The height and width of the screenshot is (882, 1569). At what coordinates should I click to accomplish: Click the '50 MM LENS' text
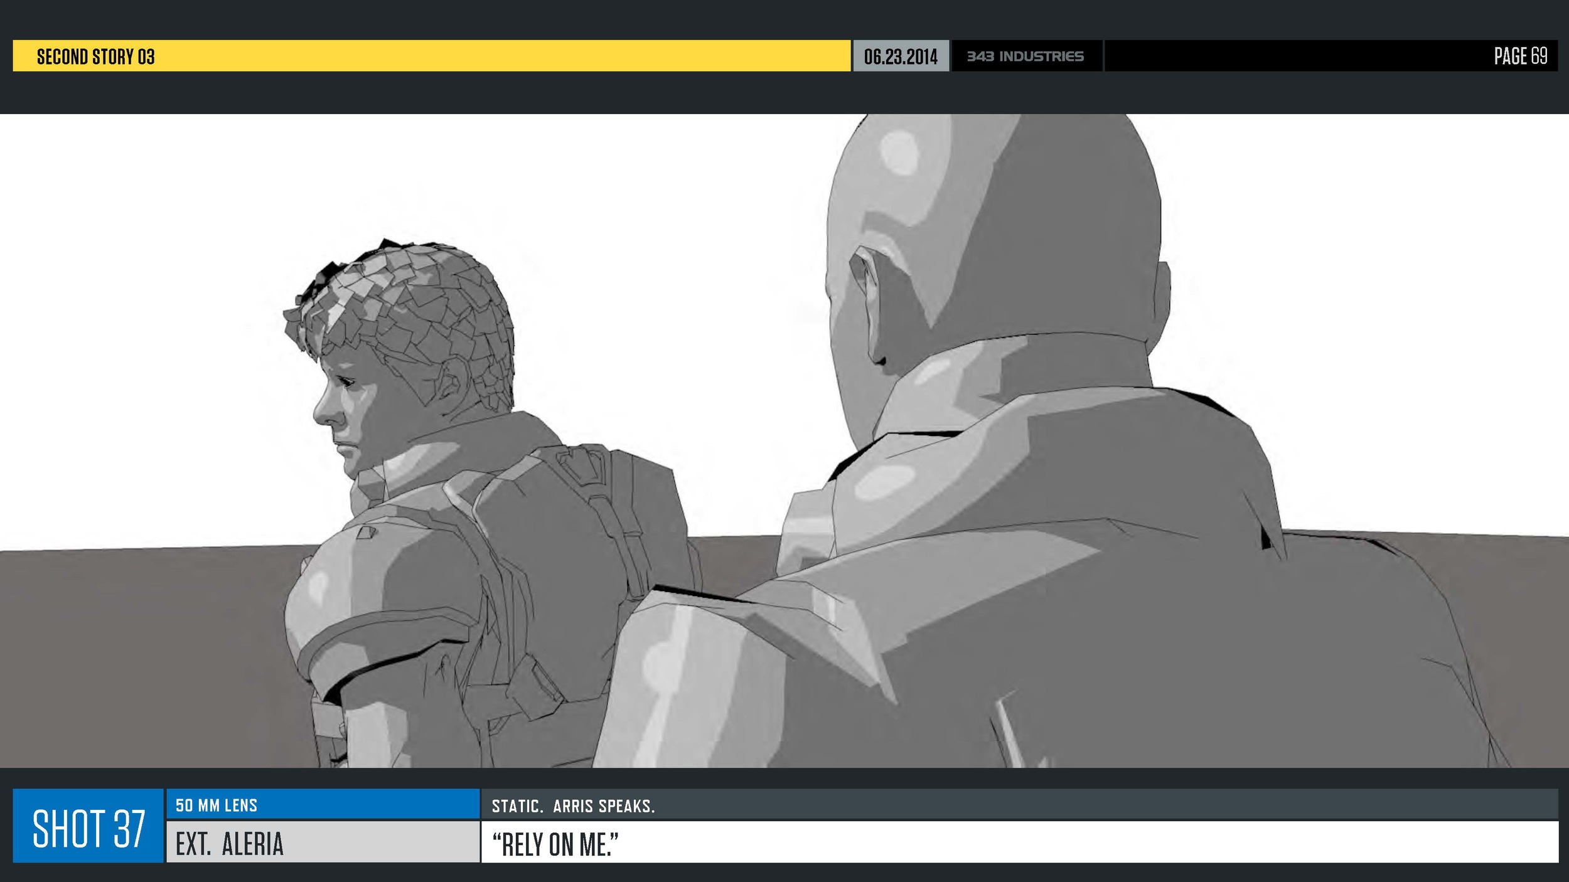[217, 805]
